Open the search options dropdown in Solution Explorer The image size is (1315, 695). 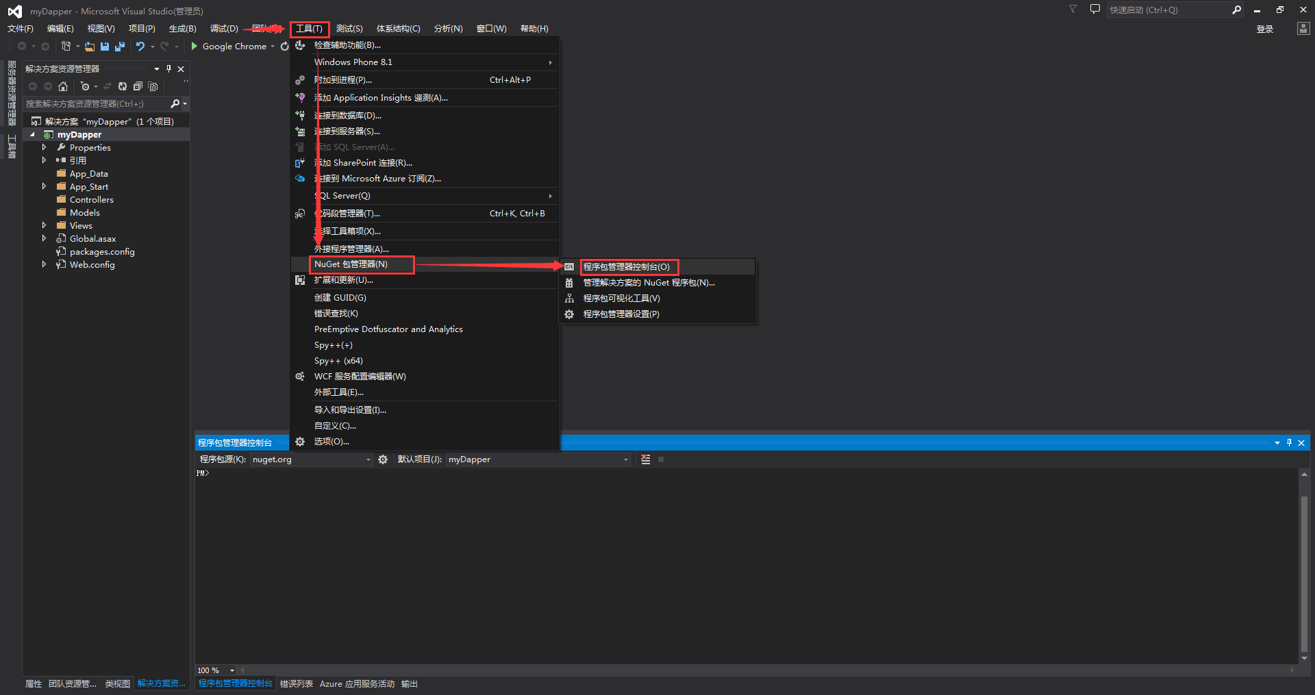(x=185, y=103)
